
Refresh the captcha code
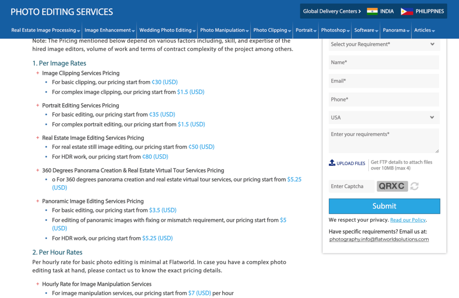pos(415,186)
